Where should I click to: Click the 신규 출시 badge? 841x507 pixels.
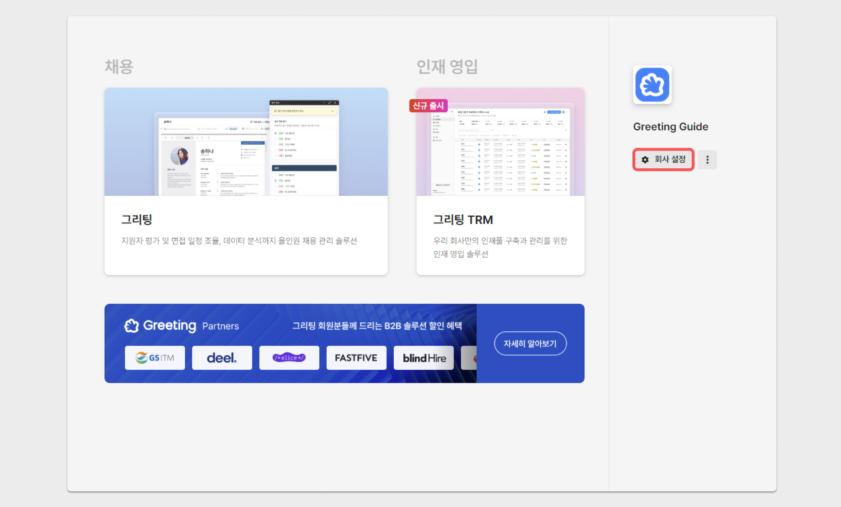coord(428,106)
